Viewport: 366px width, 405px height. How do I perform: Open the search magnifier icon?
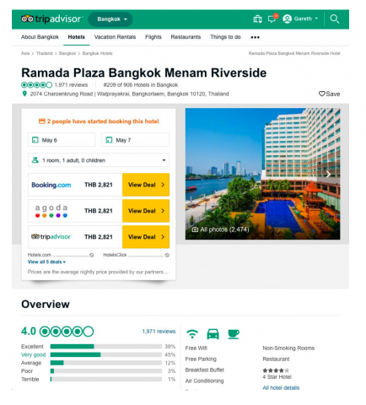[334, 19]
